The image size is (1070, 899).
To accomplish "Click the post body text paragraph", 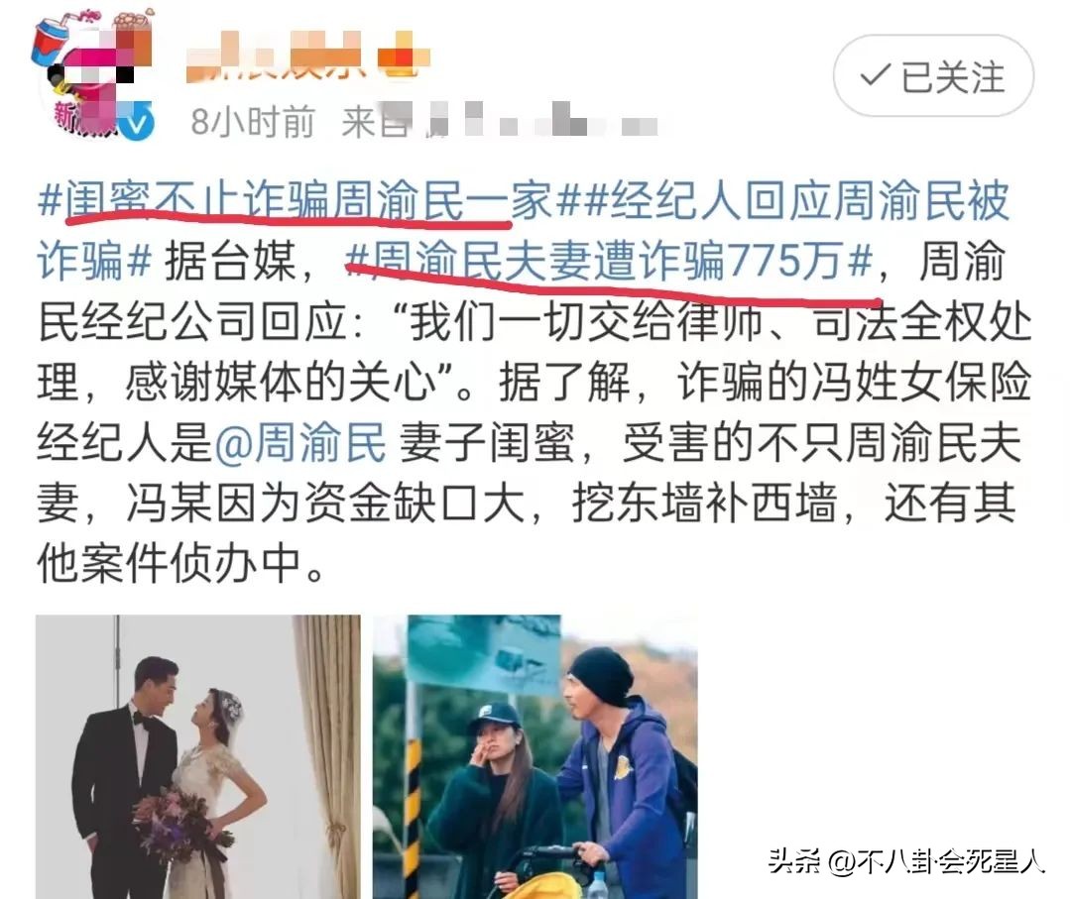I will (535, 382).
